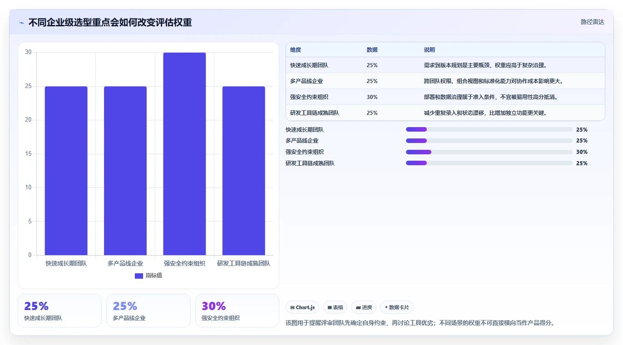Click the 多产品线企业 bar in chart
Viewport: 623px width, 345px height.
125,171
